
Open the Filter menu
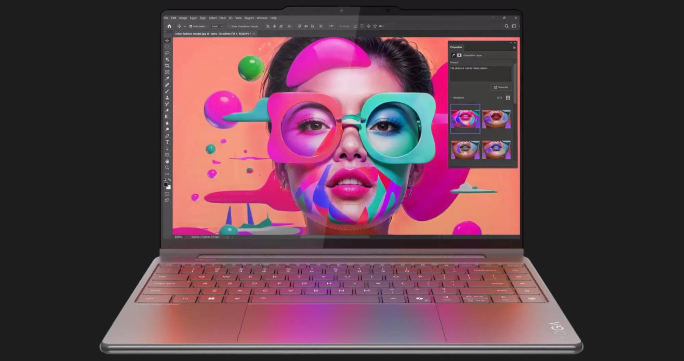pos(223,18)
